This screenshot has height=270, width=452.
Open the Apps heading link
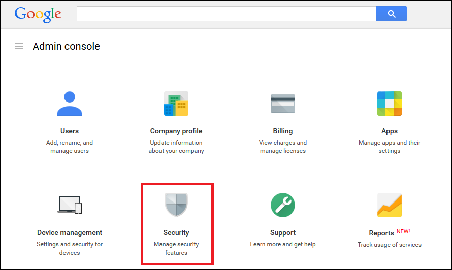click(390, 131)
